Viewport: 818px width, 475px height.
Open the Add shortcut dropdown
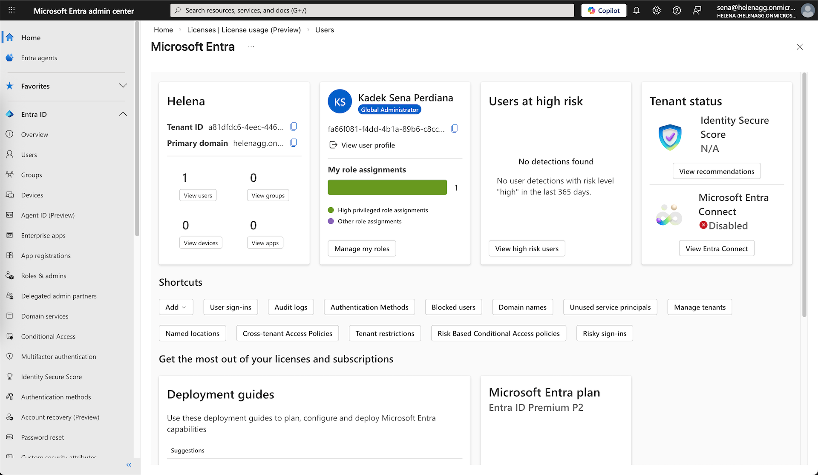176,307
